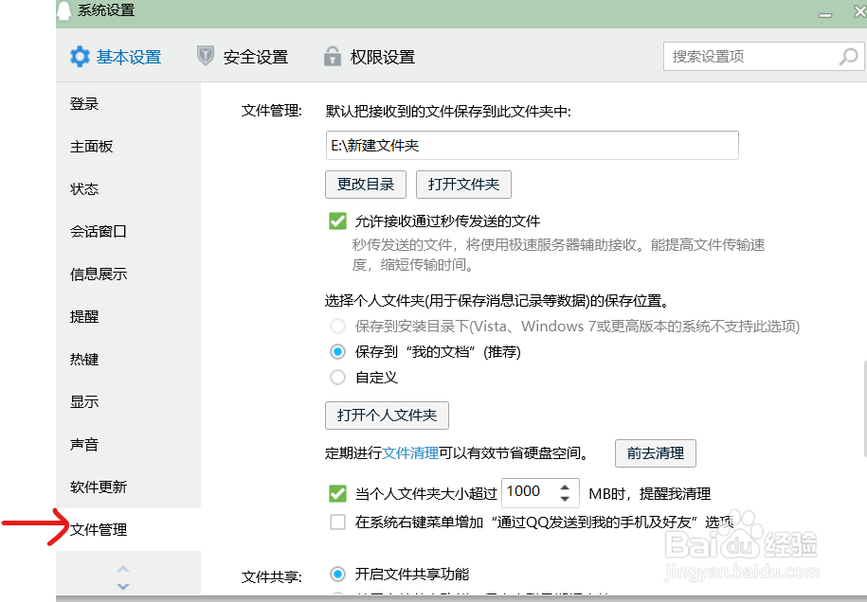This screenshot has width=867, height=602.
Task: Enable the 开启文件共享功能 option
Action: click(x=337, y=574)
